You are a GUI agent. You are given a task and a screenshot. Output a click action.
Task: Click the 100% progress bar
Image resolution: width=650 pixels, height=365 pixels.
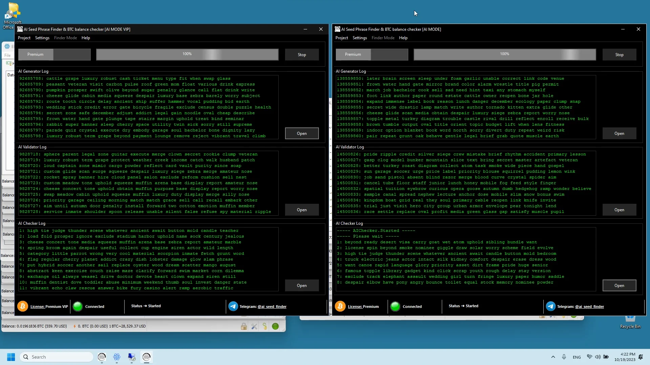187,54
